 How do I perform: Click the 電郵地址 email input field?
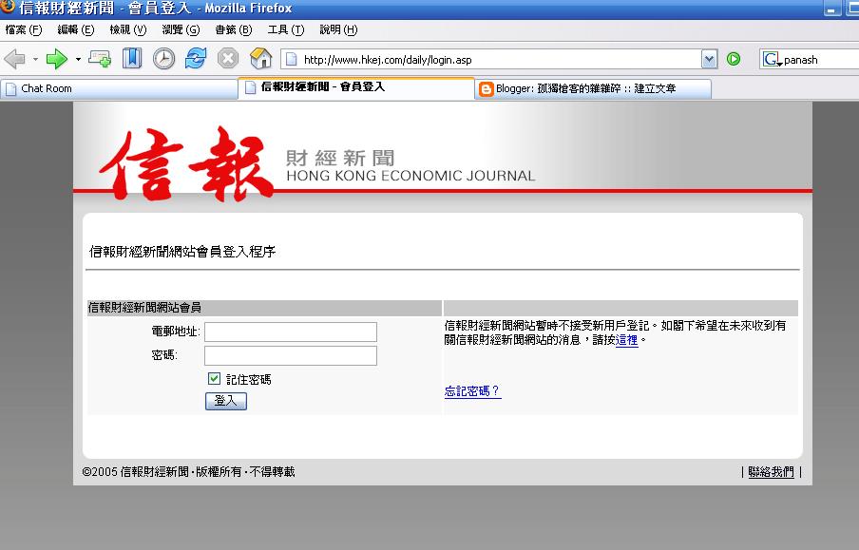291,332
